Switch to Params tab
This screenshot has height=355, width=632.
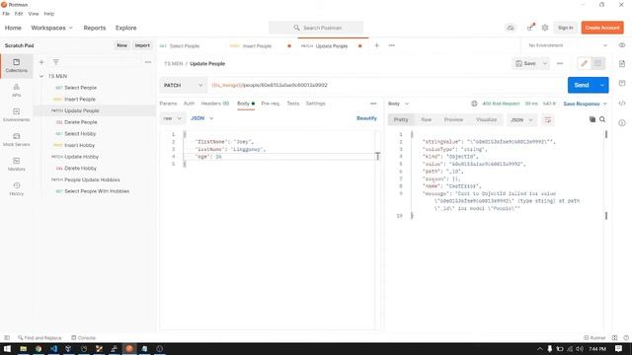(x=168, y=104)
